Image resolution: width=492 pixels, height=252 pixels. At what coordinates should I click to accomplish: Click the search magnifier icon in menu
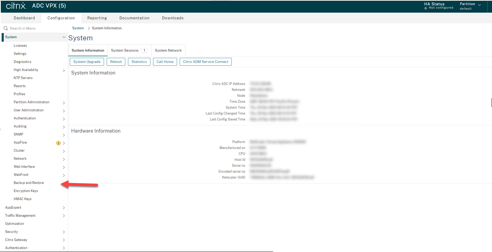tap(5, 28)
